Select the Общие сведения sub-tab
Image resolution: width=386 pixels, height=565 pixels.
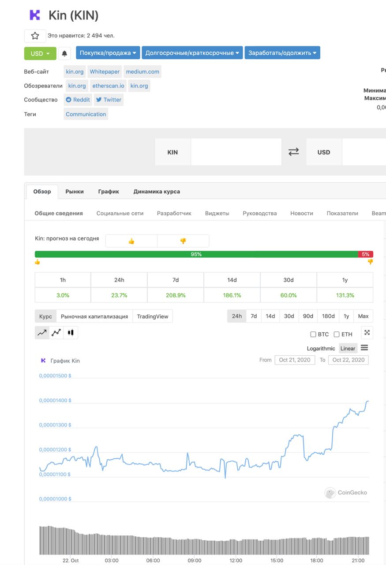point(59,213)
